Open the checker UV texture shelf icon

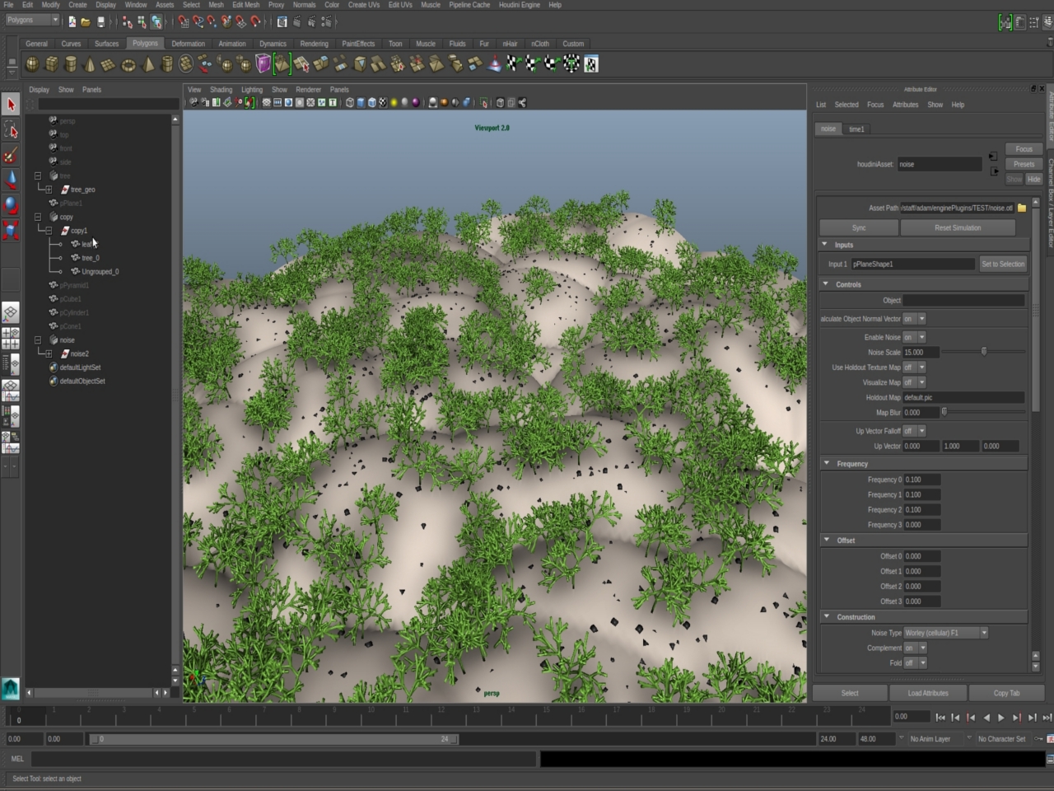click(591, 64)
